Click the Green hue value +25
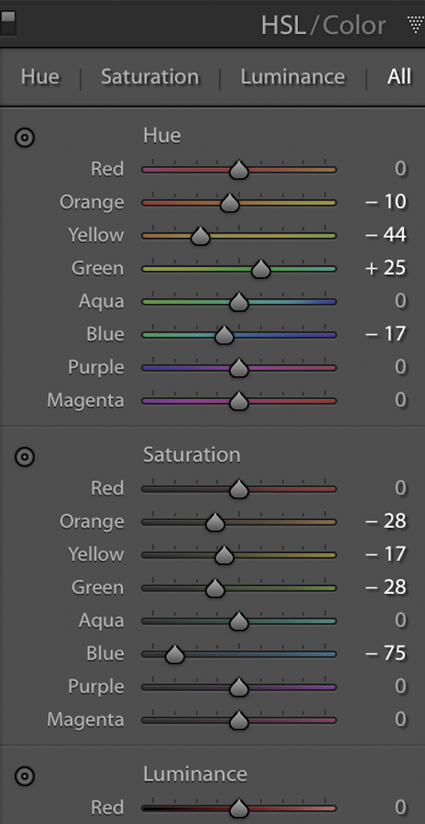425x824 pixels. [x=386, y=269]
